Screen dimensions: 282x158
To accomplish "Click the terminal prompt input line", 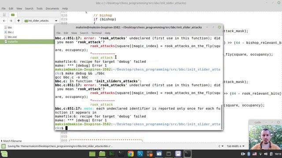I will pos(138,128).
